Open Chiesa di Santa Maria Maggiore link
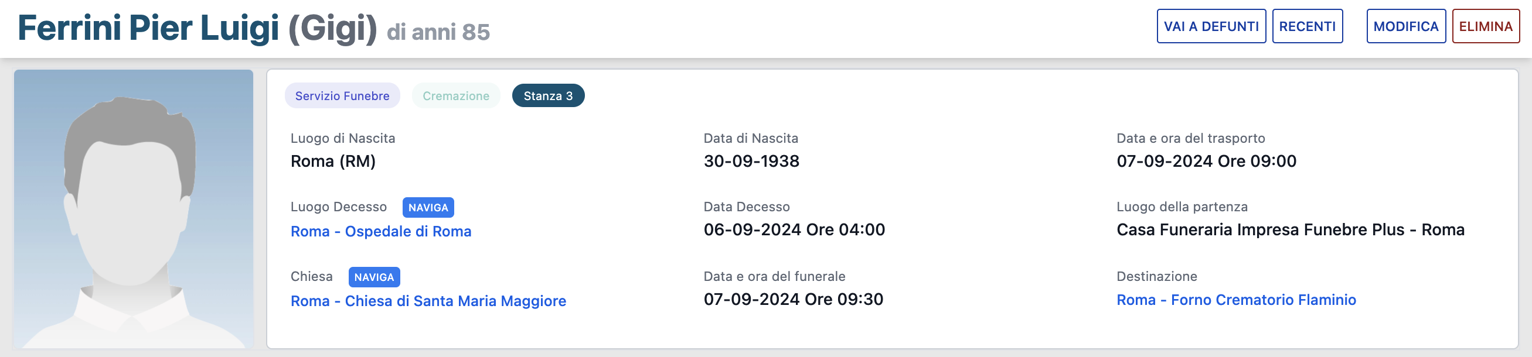The height and width of the screenshot is (357, 1532). [x=428, y=301]
